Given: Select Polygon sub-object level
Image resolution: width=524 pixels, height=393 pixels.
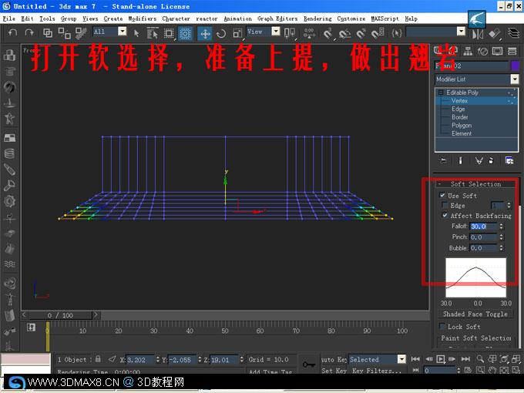Looking at the screenshot, I should pos(462,126).
